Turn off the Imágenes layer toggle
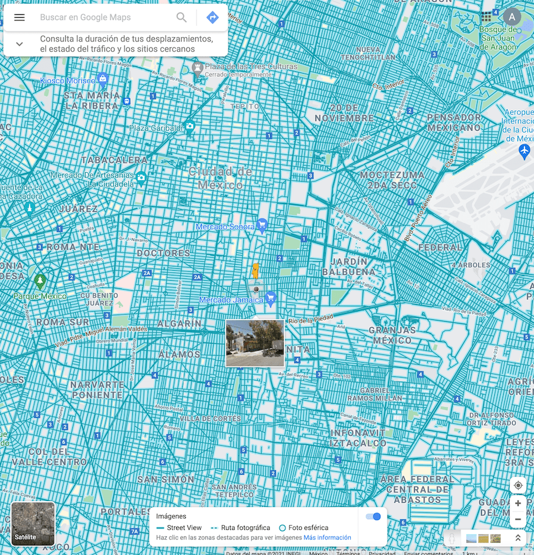The height and width of the screenshot is (555, 534). click(x=373, y=516)
